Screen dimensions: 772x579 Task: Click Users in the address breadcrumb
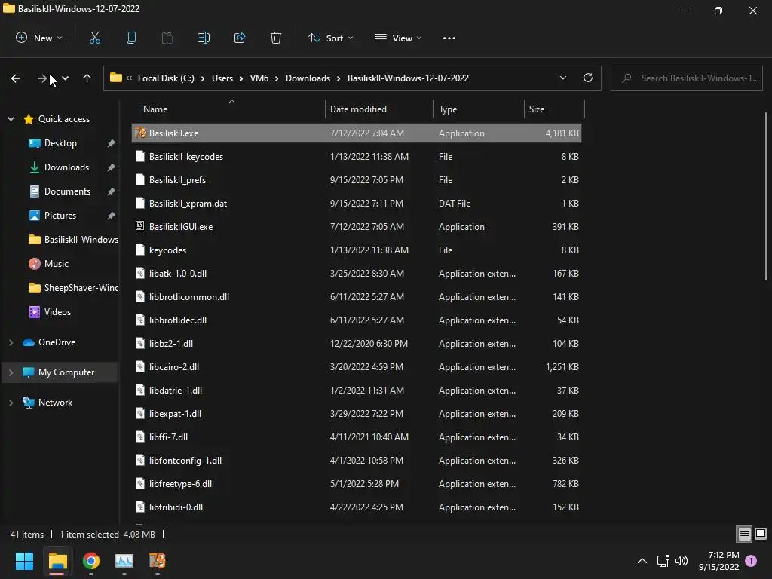[x=222, y=78]
